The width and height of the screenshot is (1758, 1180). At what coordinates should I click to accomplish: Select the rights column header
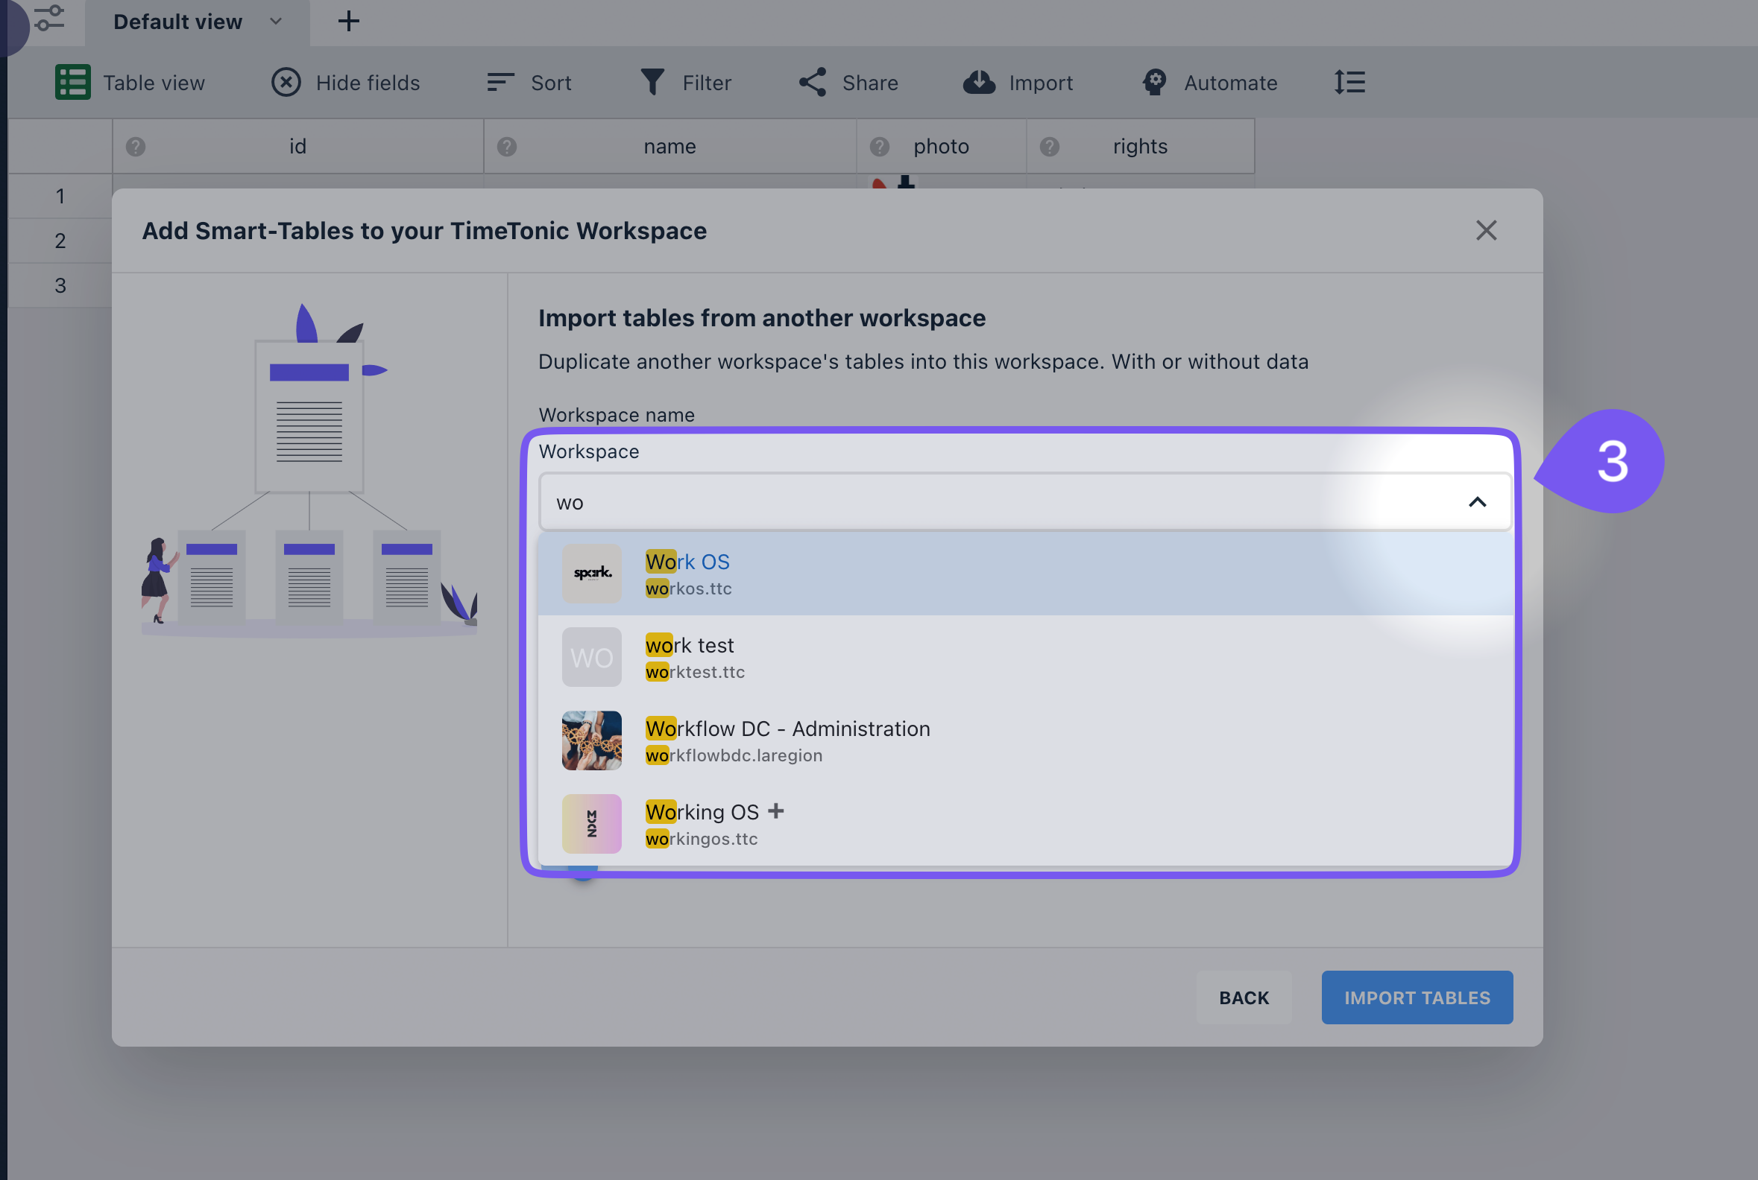[1141, 146]
